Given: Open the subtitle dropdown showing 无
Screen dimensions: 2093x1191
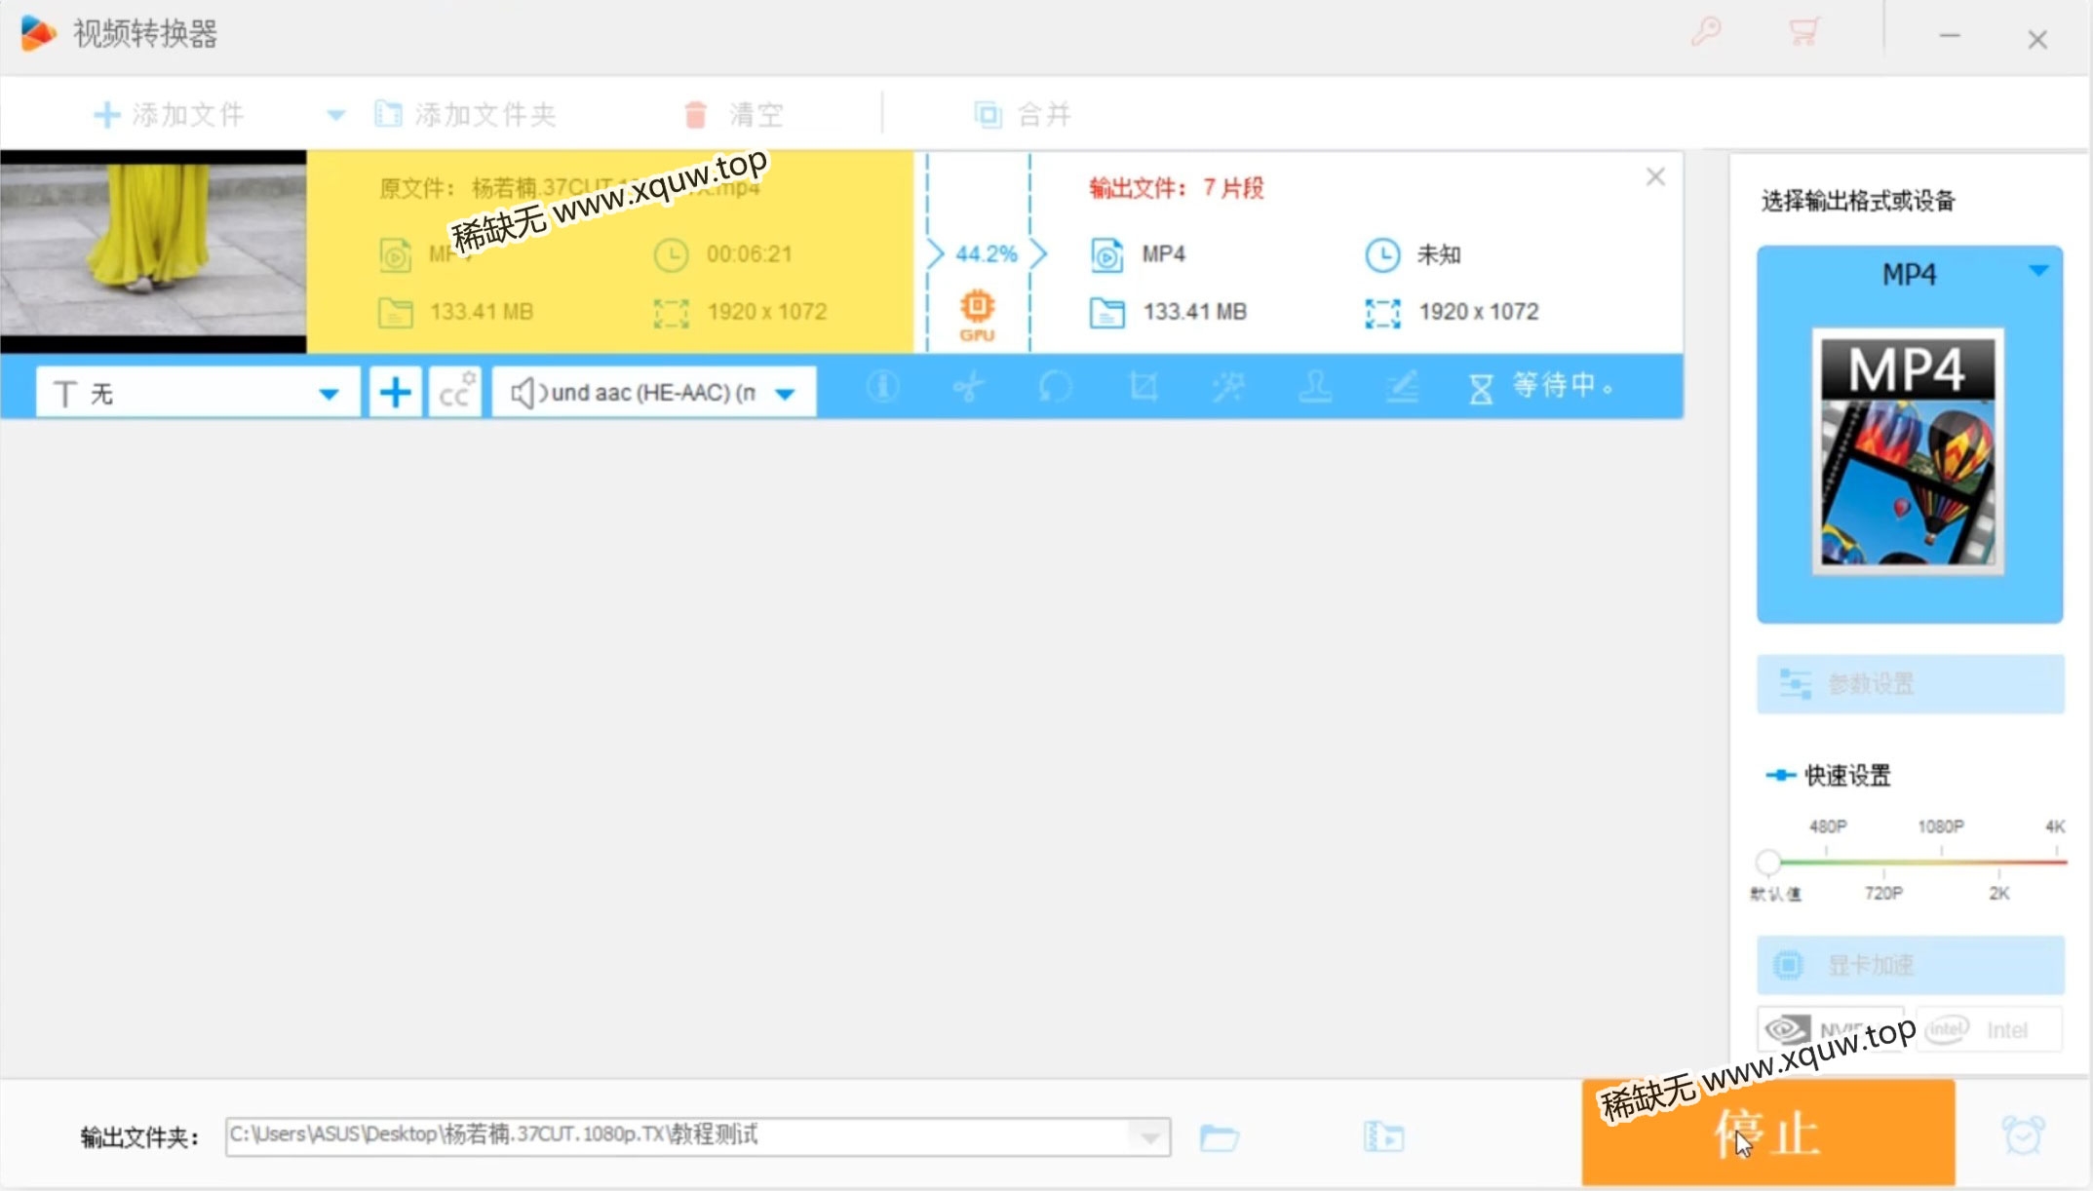Looking at the screenshot, I should [198, 393].
